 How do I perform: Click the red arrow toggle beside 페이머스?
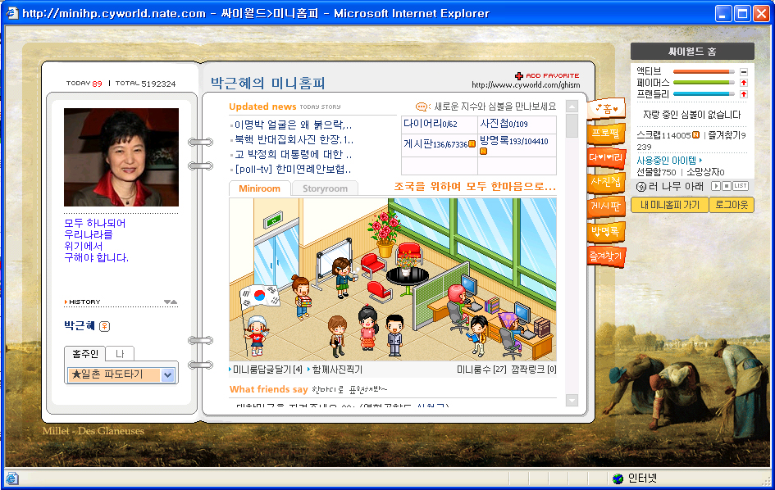[743, 83]
